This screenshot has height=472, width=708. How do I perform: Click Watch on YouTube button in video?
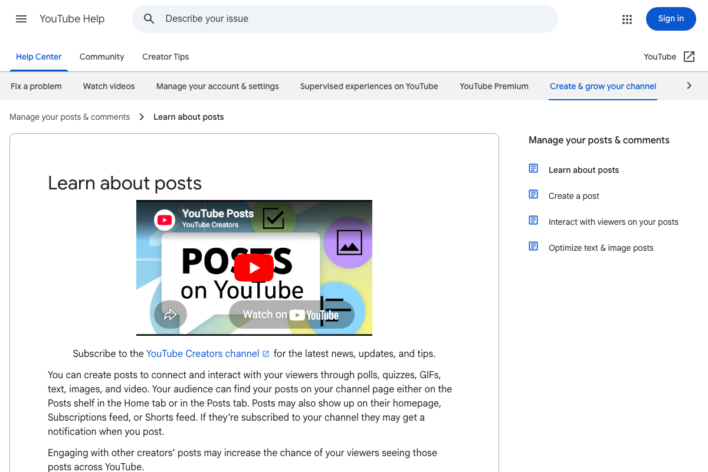click(291, 314)
